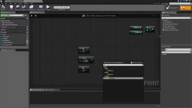
Task: Toggle editable eye for Size variable
Action: click(x=27, y=35)
